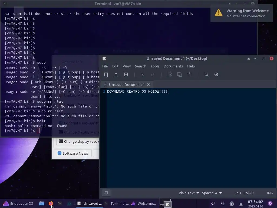The image size is (277, 208).
Task: Click the text line DOWNLOAD REATRD OS NOIOW!!!!
Action: click(x=137, y=92)
